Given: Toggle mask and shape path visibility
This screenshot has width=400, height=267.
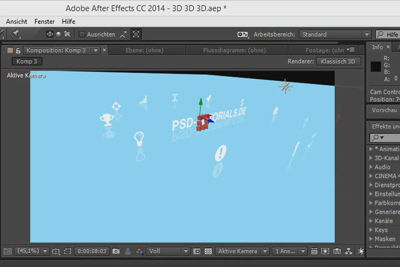Looking at the screenshot, I should [68, 251].
